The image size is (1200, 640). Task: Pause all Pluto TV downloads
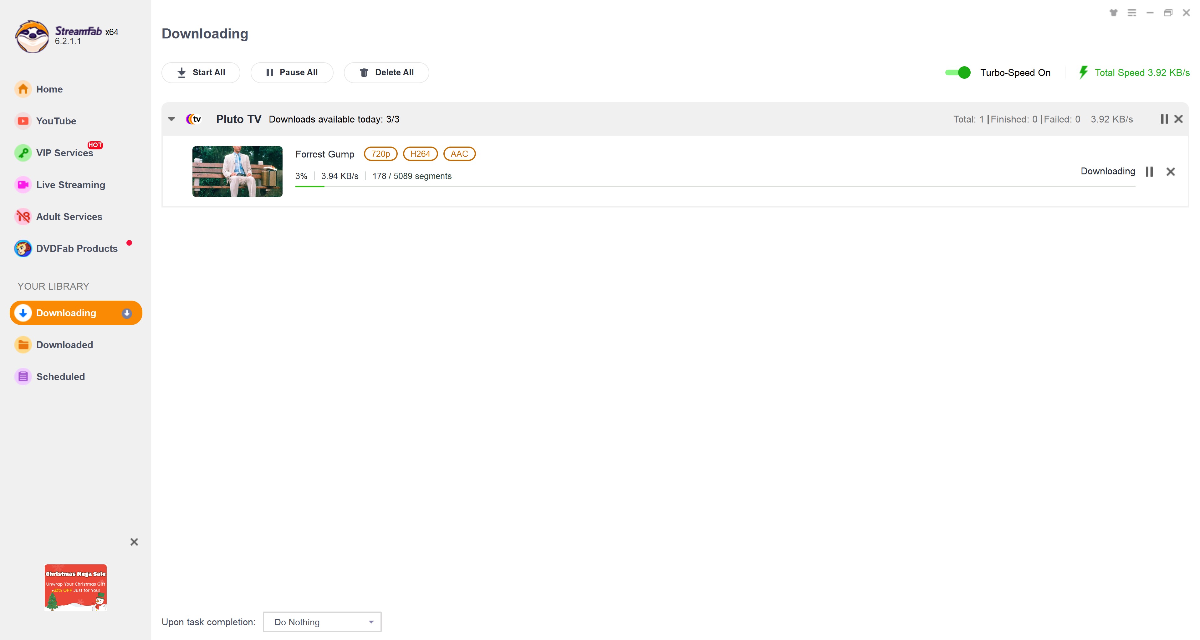[1164, 119]
